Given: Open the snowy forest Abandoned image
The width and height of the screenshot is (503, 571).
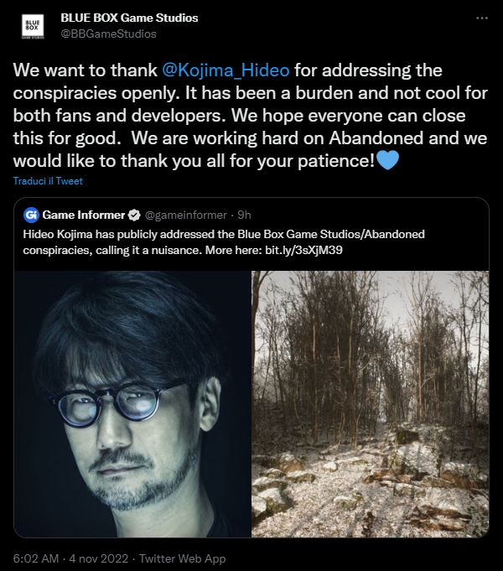Looking at the screenshot, I should pos(371,404).
